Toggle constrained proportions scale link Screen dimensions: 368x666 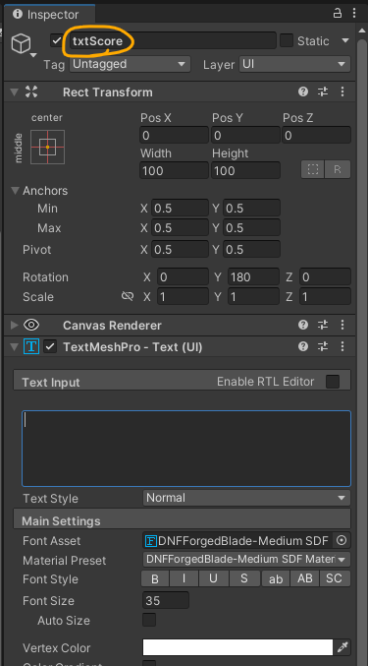coord(127,296)
